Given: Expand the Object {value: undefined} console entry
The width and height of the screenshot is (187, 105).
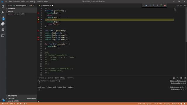Looking at the screenshot, I should (38, 87).
